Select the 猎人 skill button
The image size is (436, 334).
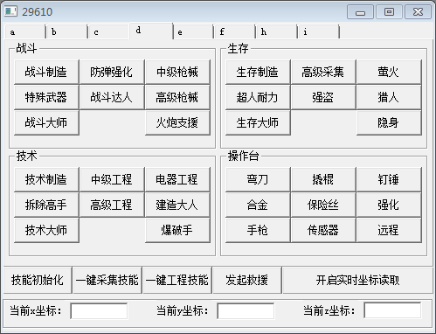(x=389, y=97)
